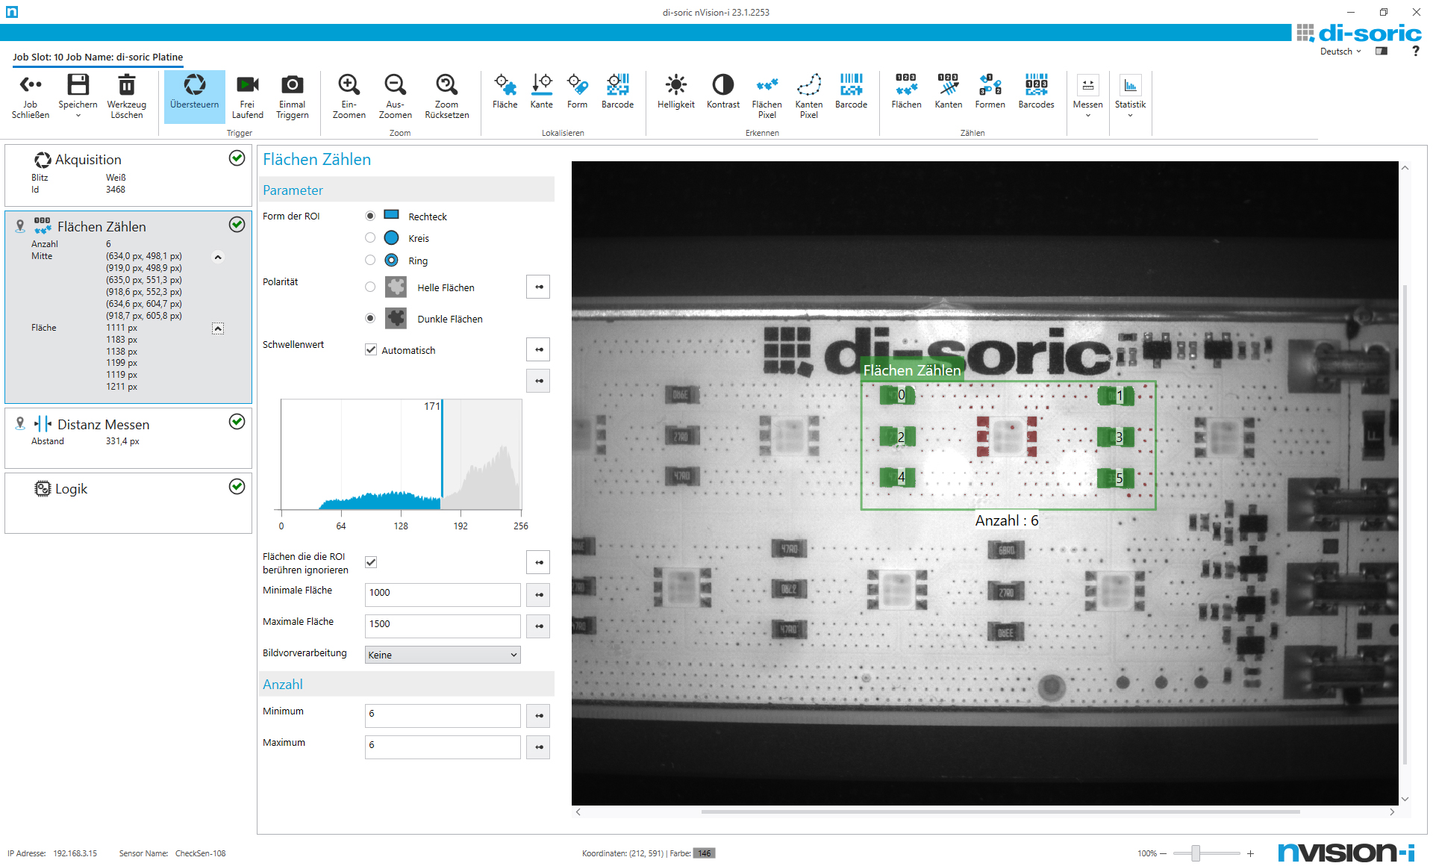This screenshot has height=866, width=1433.
Task: Toggle the Übersteuern trigger button
Action: tap(194, 96)
